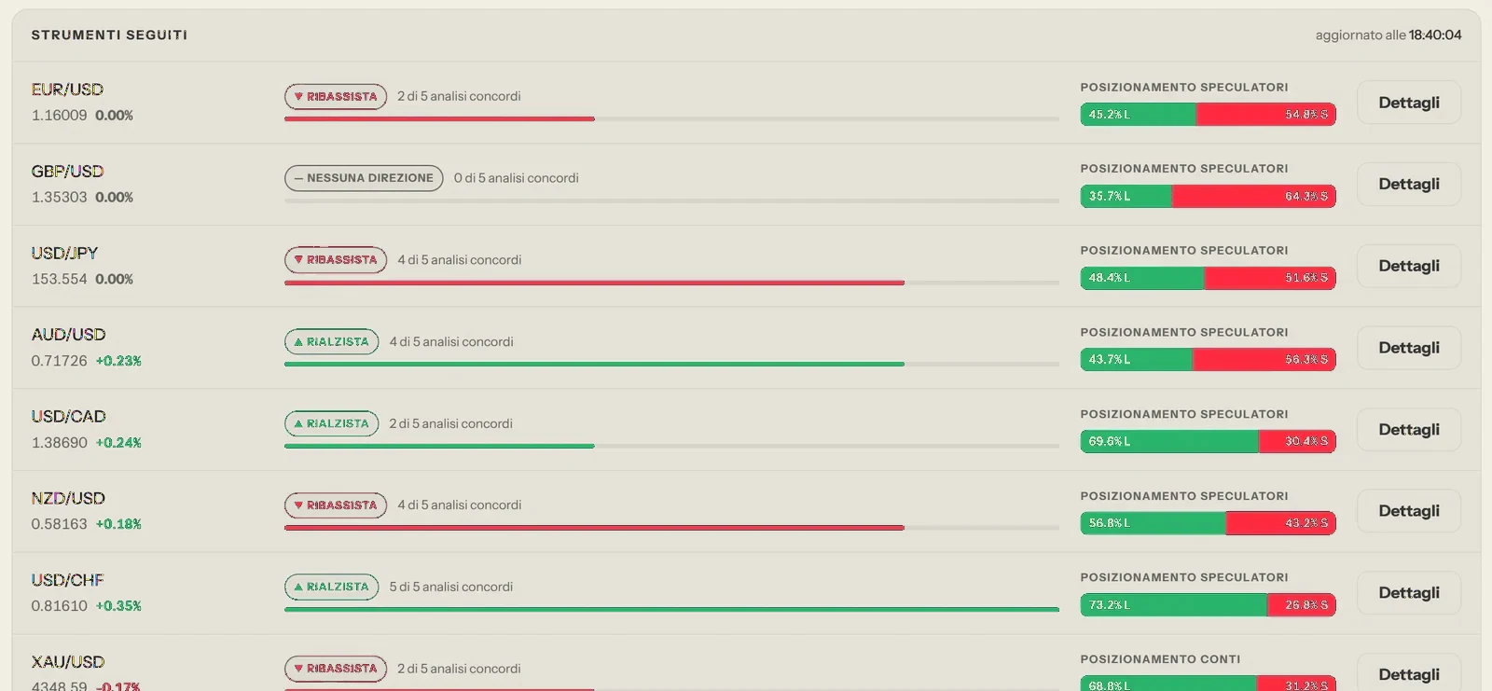Click the EUR/USD positioning bar showing 45.2% L
The image size is (1492, 691).
pyautogui.click(x=1208, y=114)
